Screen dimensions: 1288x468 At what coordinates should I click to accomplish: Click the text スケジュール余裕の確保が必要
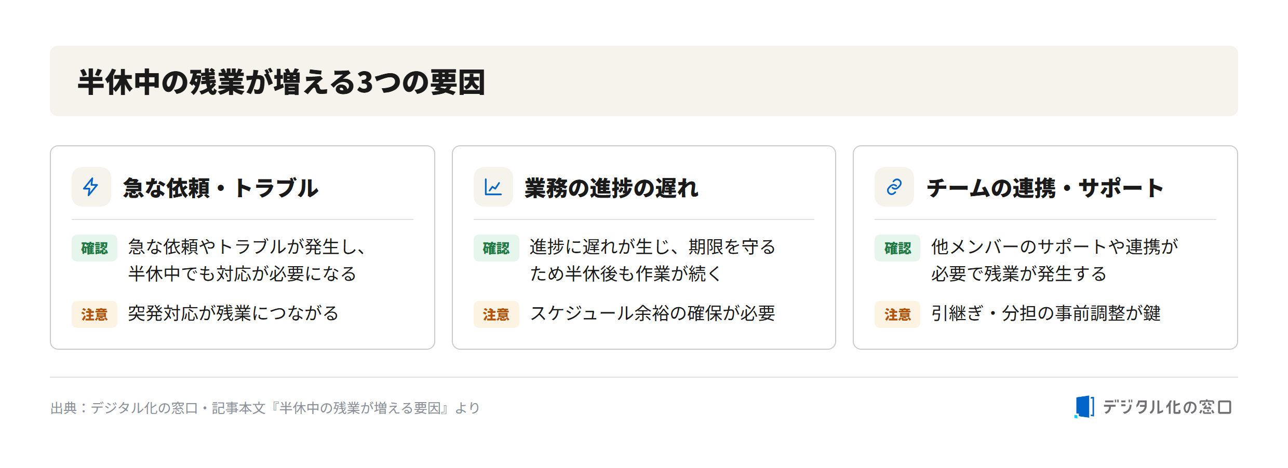point(652,313)
